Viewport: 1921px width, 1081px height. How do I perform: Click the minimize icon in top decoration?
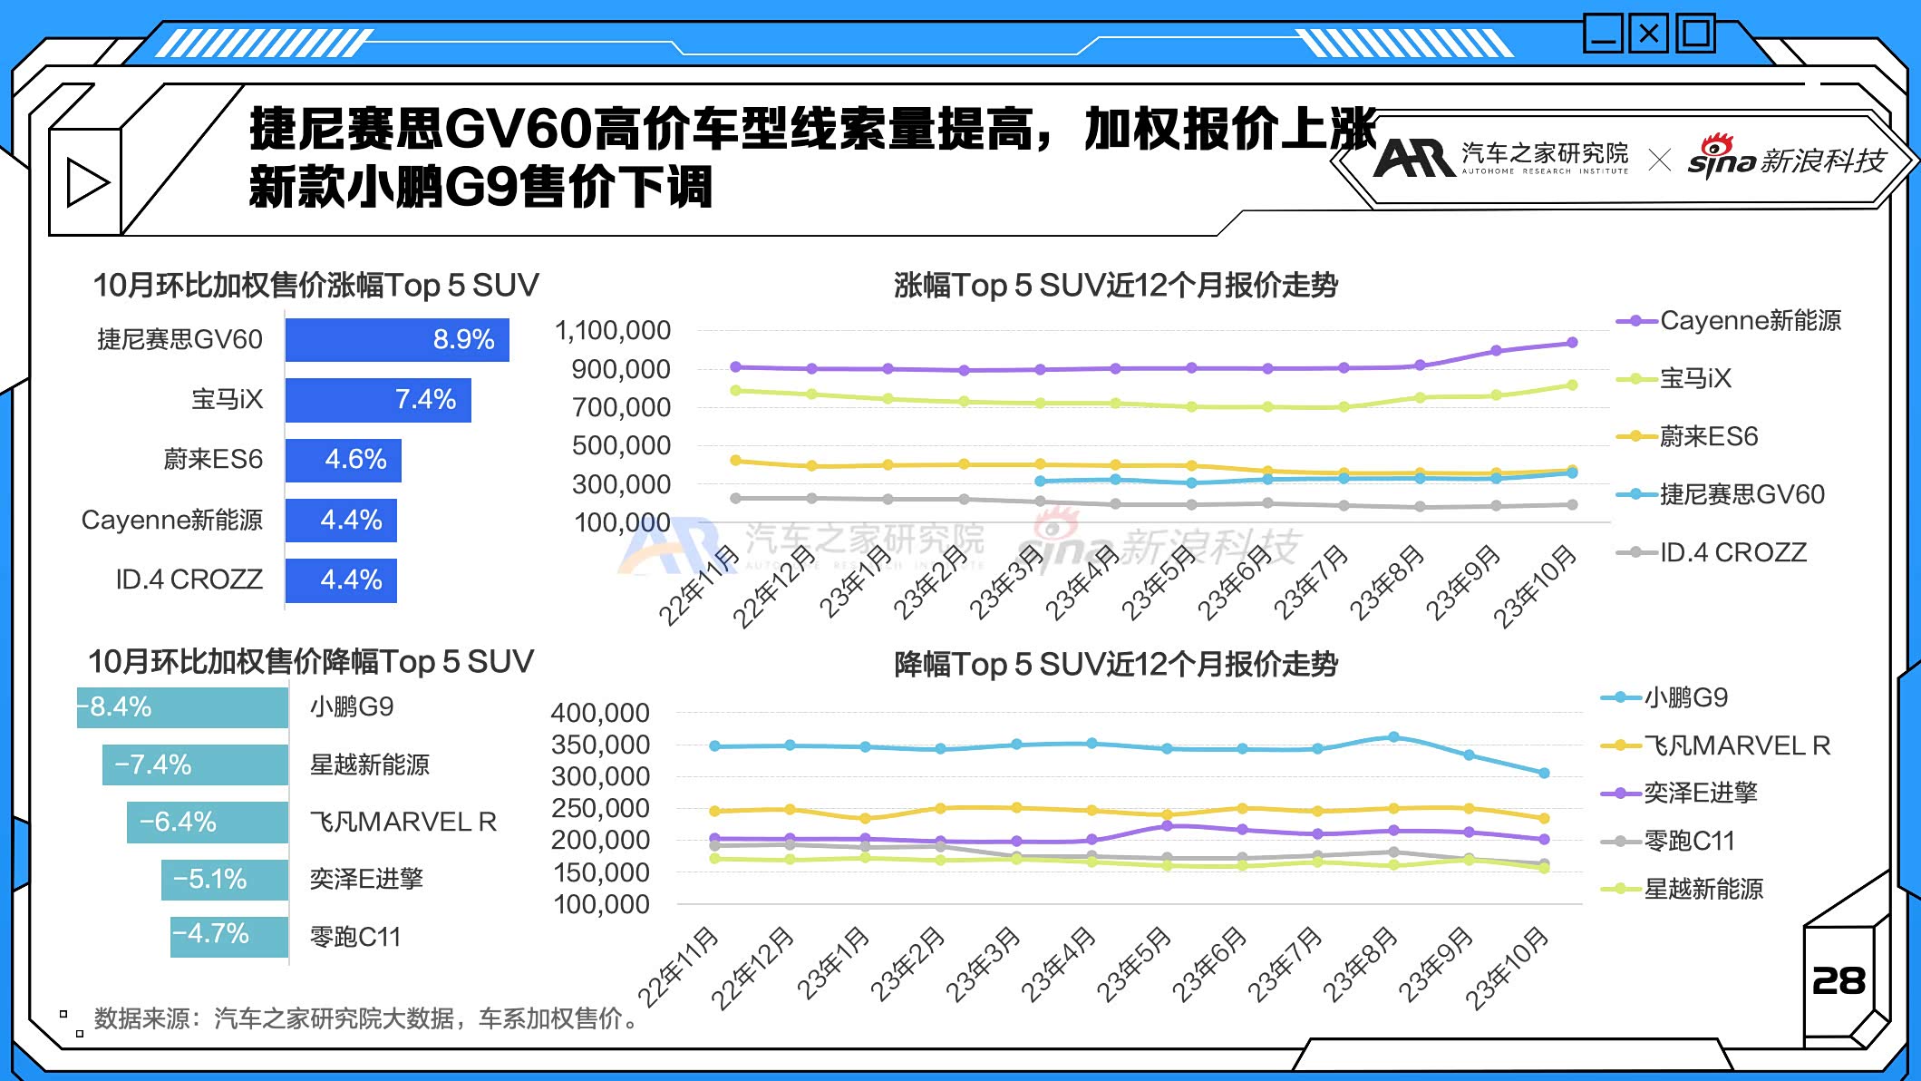(1603, 34)
